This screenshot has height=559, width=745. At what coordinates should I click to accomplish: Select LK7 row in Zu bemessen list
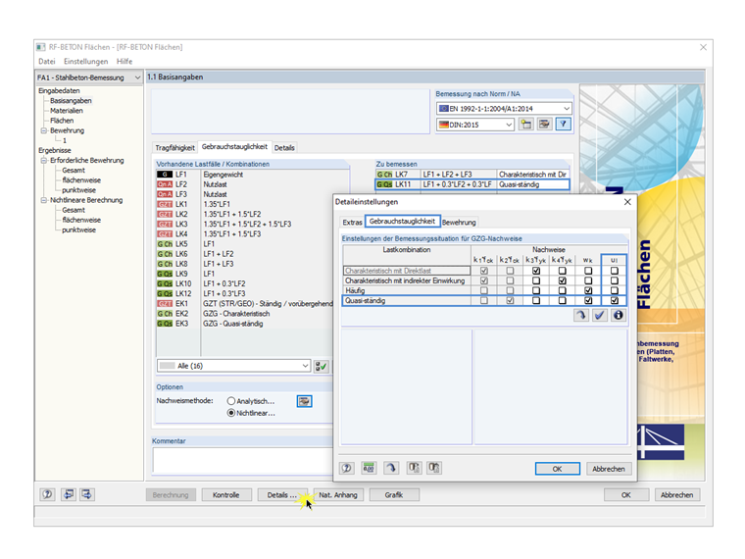point(472,175)
